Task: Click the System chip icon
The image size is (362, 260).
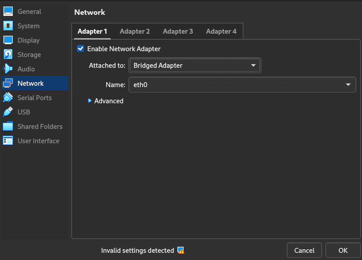Action: point(8,26)
